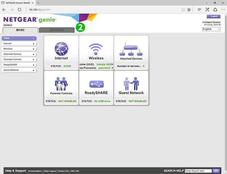
Task: Click the NETGEAR genie logo
Action: (x=30, y=20)
